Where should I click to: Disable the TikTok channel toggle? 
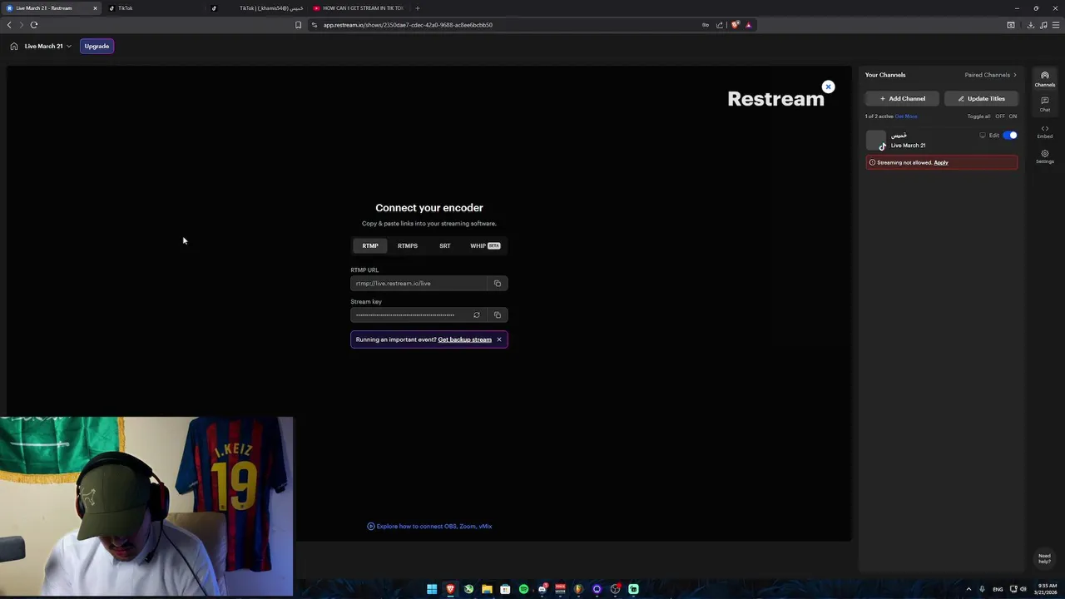click(x=1010, y=136)
